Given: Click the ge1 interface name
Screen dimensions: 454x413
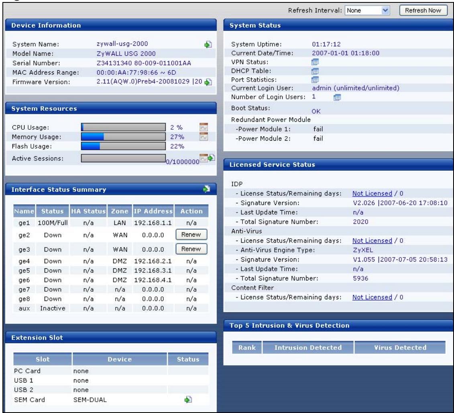Looking at the screenshot, I should pyautogui.click(x=24, y=223).
